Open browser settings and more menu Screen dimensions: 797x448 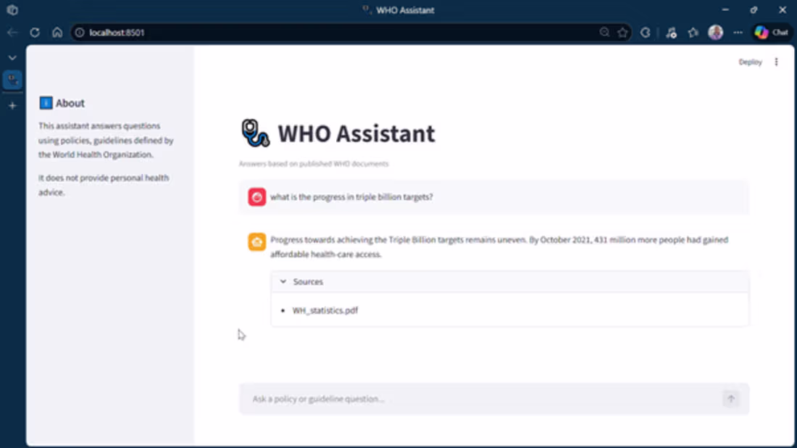tap(738, 33)
